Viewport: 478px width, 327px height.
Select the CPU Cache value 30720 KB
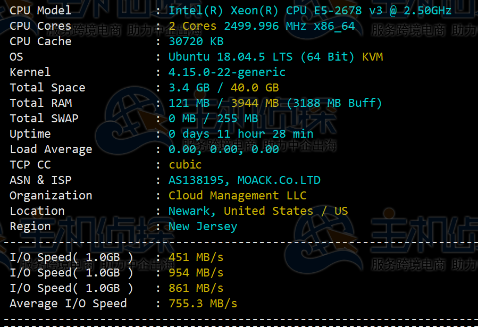196,41
